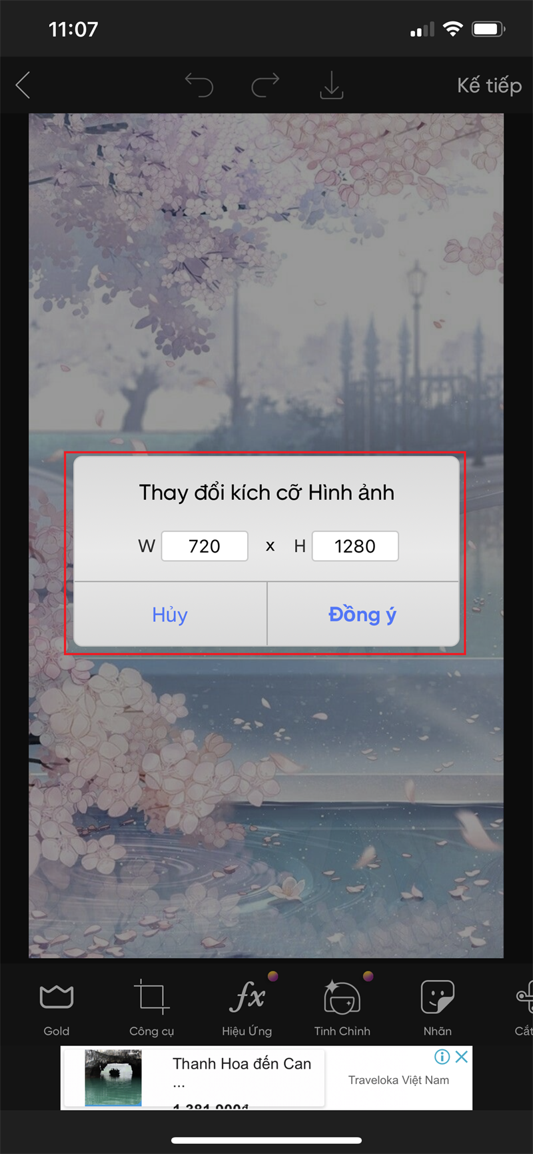Edit the height field showing 1280

coord(355,546)
